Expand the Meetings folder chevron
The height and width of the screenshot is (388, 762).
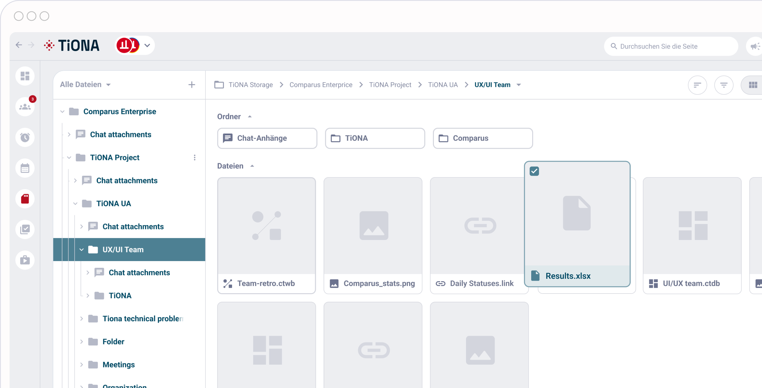point(82,364)
